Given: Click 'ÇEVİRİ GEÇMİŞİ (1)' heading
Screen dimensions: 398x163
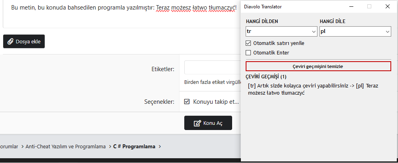Looking at the screenshot, I should [x=266, y=76].
